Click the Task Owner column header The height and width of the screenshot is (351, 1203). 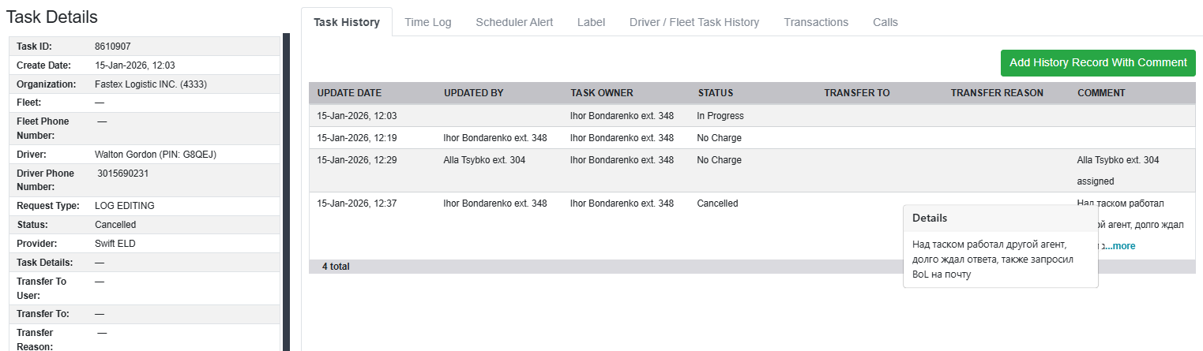[602, 93]
